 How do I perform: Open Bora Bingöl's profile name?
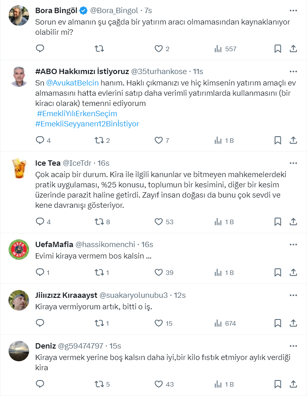(x=59, y=10)
